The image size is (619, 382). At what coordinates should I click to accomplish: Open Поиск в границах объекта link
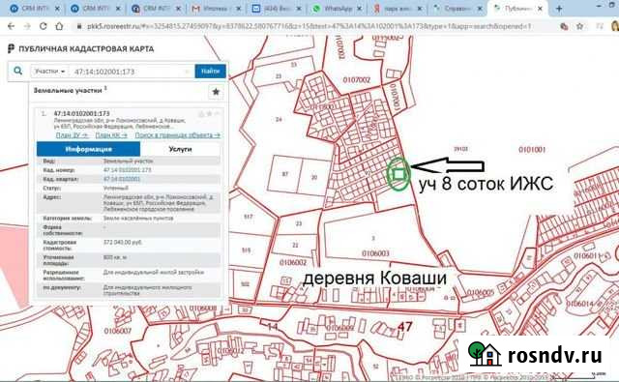(178, 135)
